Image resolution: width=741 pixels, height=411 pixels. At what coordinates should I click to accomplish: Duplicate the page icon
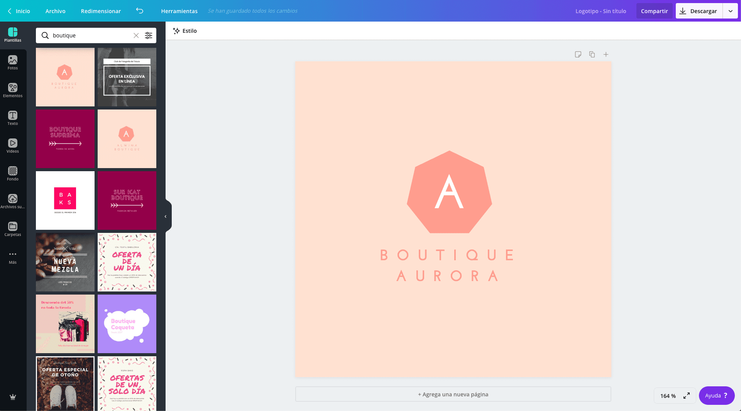click(592, 54)
